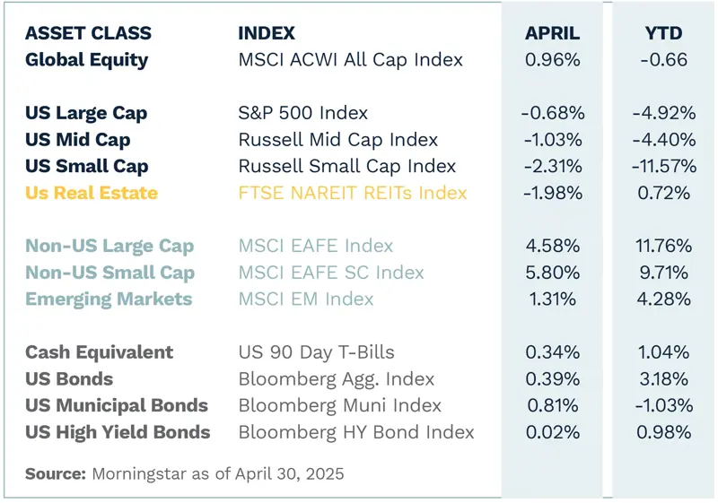Click Russell Mid Cap Index name

coord(338,140)
